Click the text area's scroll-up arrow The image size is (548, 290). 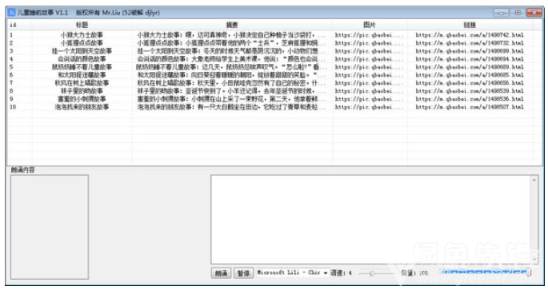tap(534, 180)
